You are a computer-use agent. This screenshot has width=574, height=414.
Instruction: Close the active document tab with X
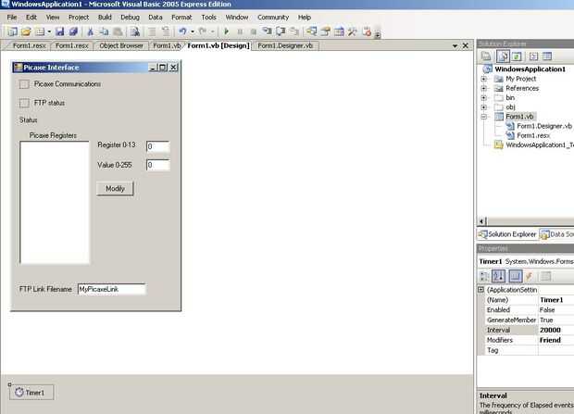point(466,45)
